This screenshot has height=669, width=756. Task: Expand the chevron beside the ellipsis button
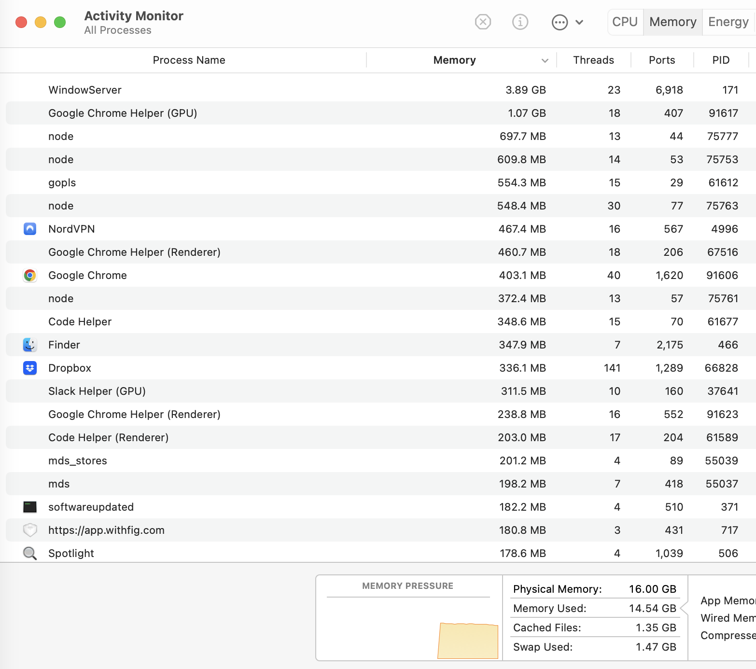coord(579,22)
